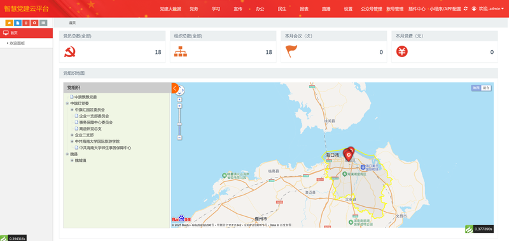Select the 首页 sidebar section
The width and height of the screenshot is (509, 241).
(x=26, y=33)
